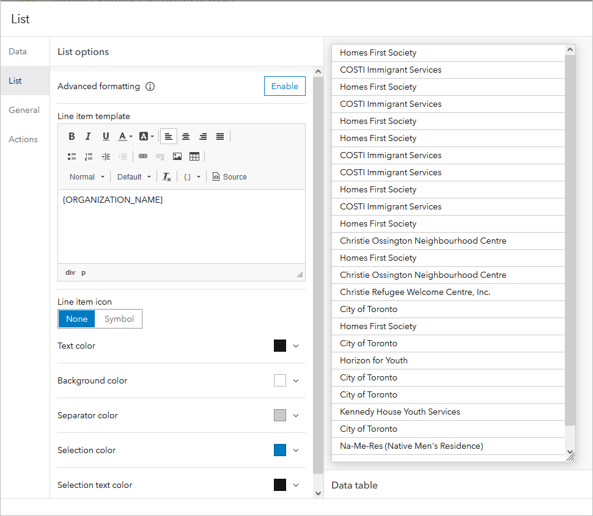593x516 pixels.
Task: Click the Selection text color swatch
Action: coord(280,485)
